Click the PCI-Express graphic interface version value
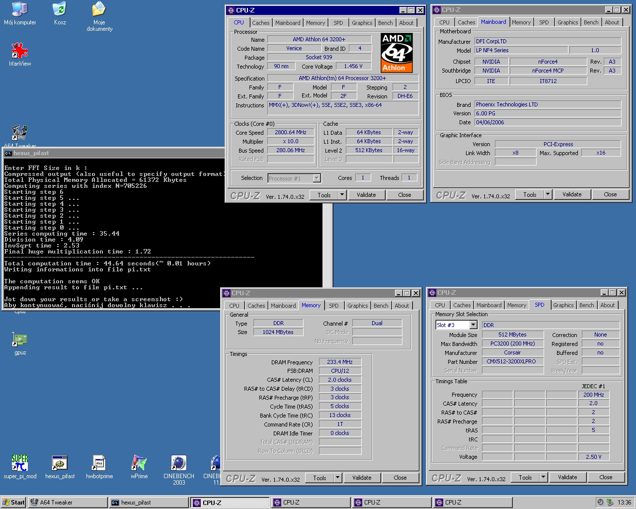The width and height of the screenshot is (636, 509). point(558,145)
